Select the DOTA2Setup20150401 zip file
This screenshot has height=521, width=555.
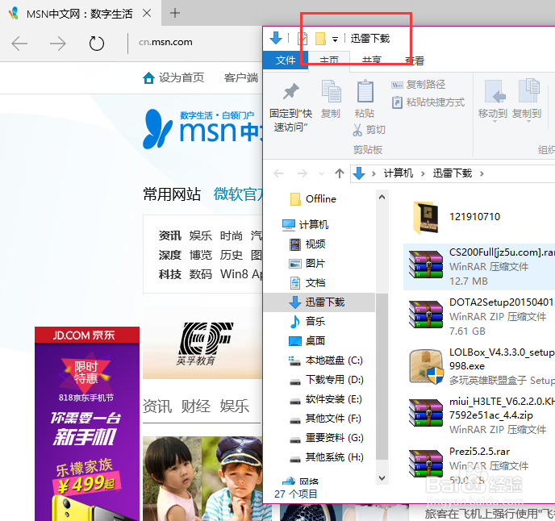click(479, 316)
